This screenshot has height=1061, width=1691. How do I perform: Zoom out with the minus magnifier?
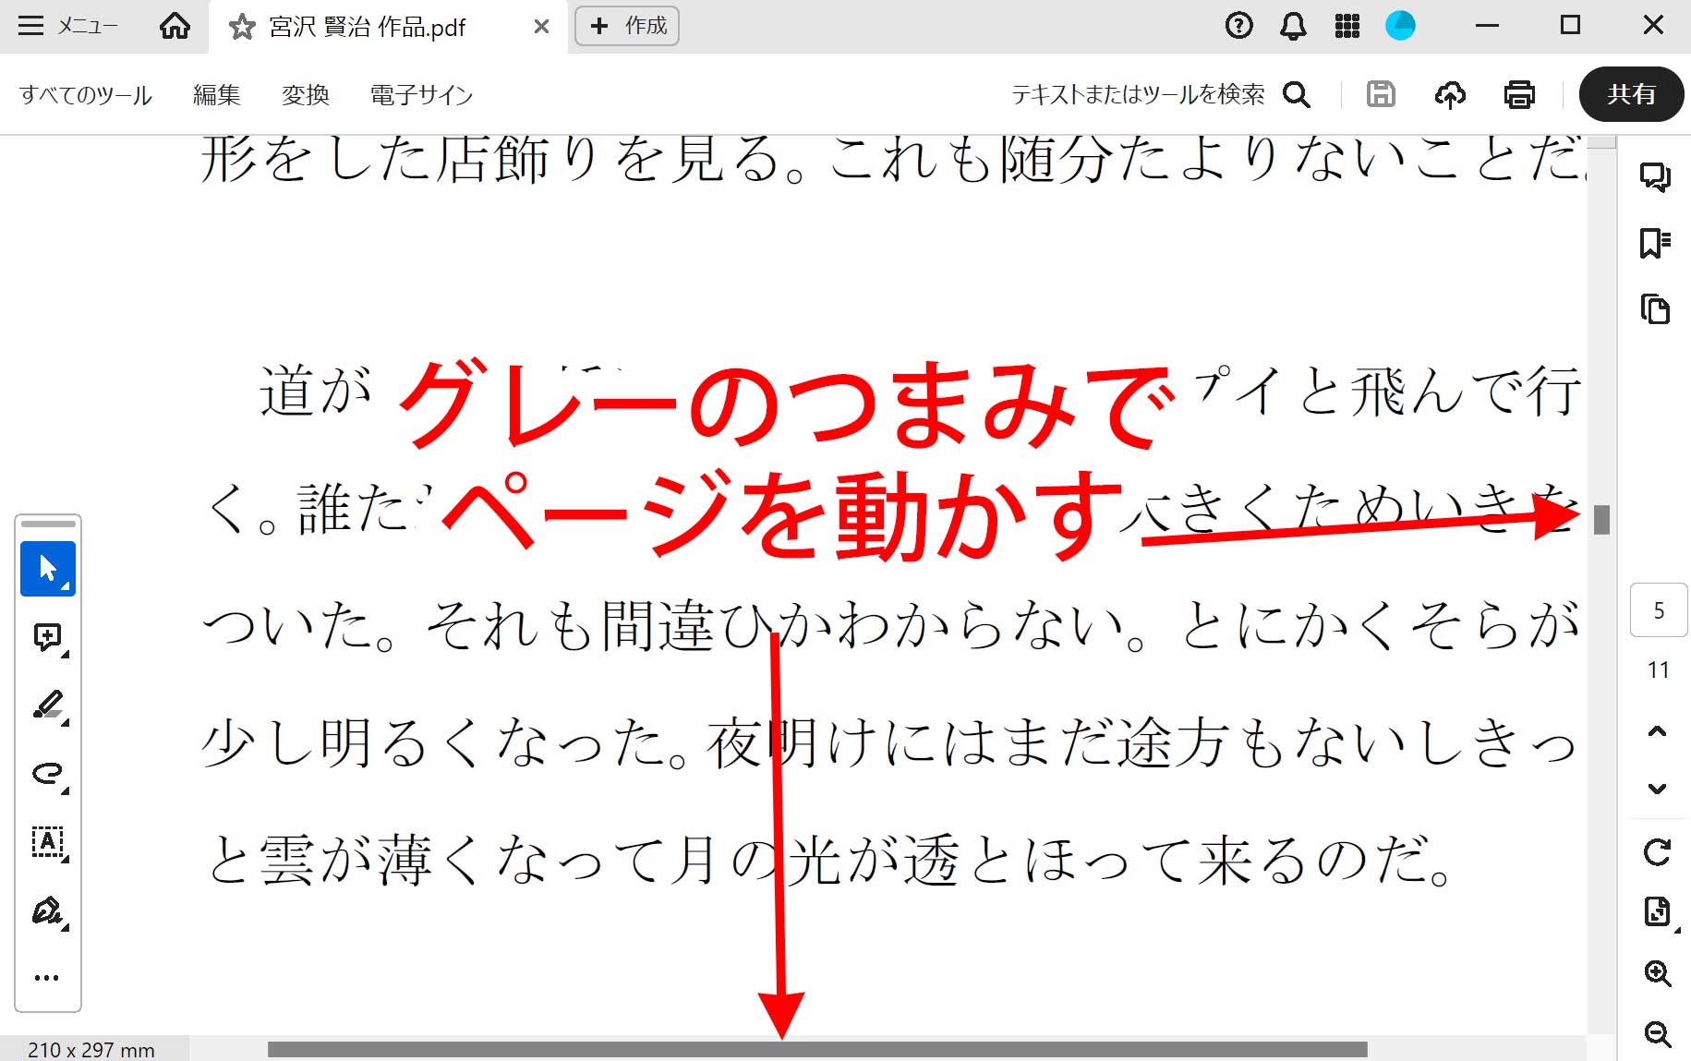tap(1658, 1035)
